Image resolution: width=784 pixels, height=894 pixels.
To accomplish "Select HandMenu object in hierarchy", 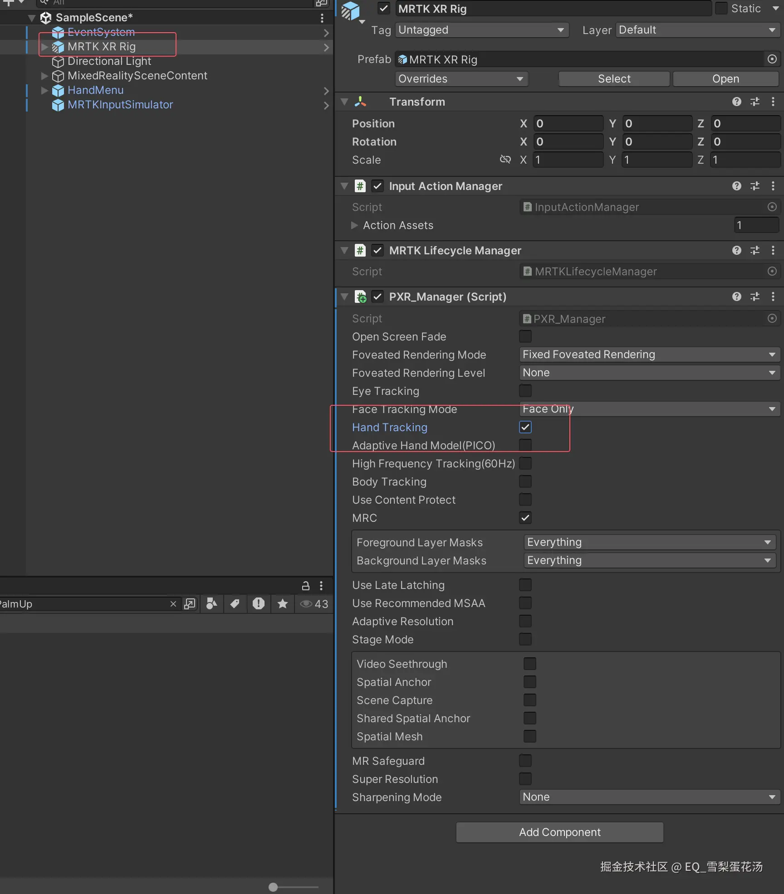I will point(95,90).
